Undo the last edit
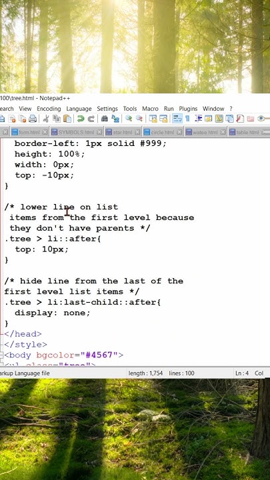270x480 pixels. 81,119
